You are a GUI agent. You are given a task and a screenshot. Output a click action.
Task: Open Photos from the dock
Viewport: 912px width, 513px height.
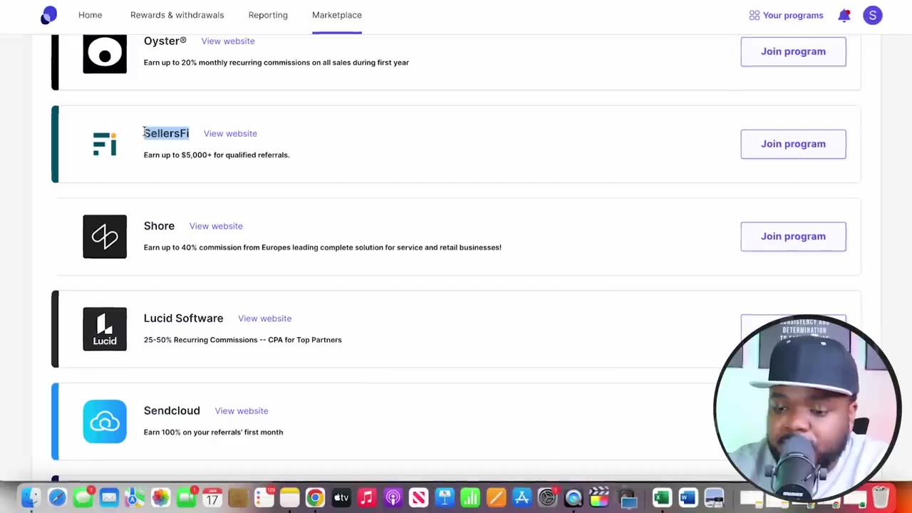pos(160,497)
